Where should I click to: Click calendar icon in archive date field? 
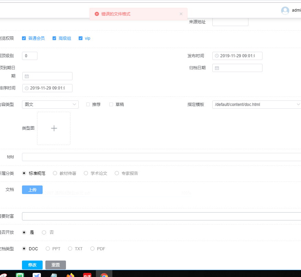[217, 68]
